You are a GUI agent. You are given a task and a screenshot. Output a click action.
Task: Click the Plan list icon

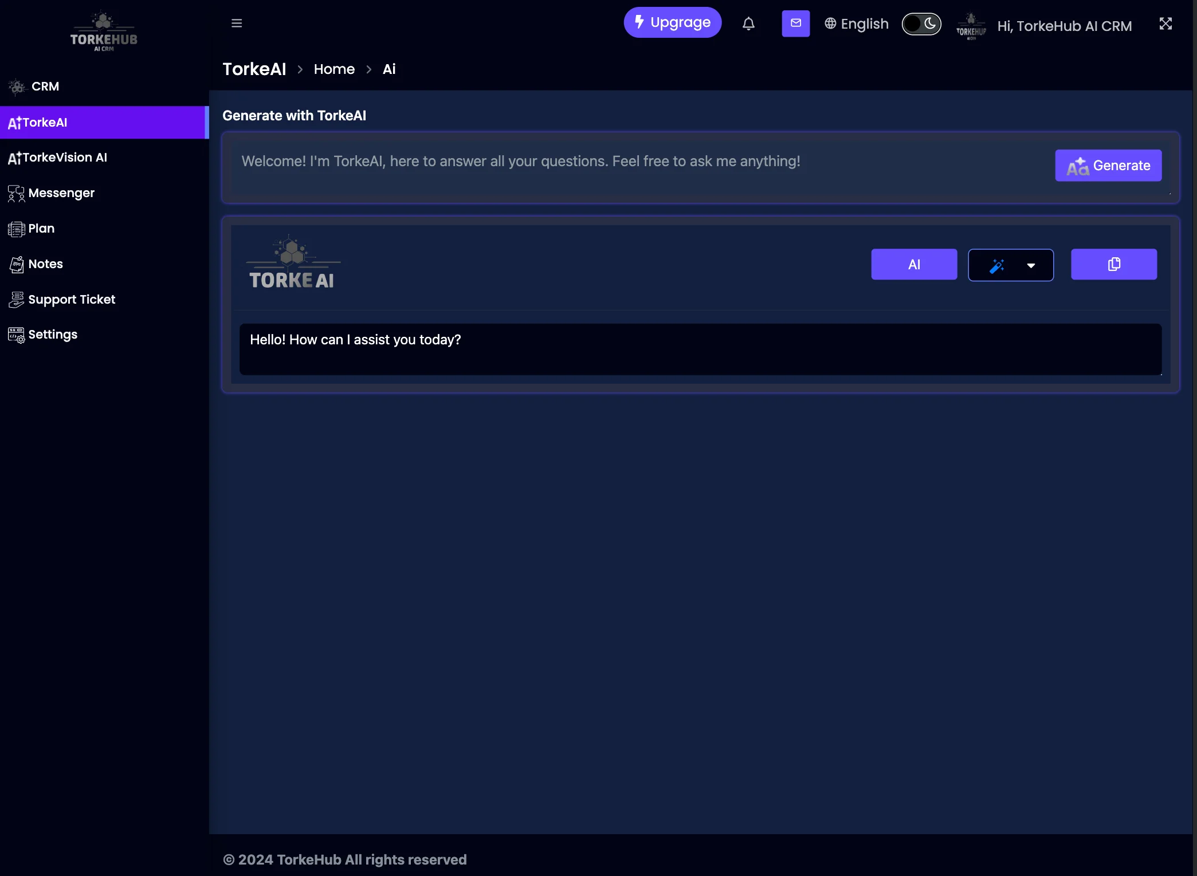(x=16, y=229)
